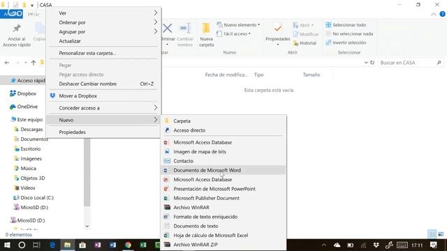Select Este equipo in the sidebar
The width and height of the screenshot is (447, 251).
tap(27, 119)
